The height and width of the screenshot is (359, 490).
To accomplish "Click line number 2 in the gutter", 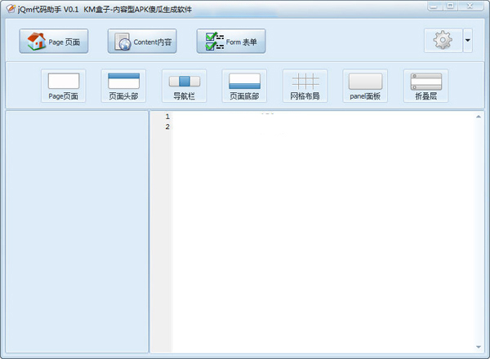I will [167, 126].
